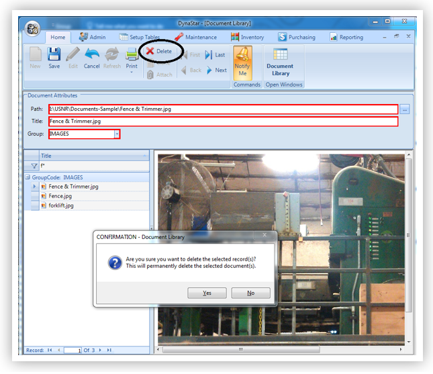Switch to the Inventory ribbon tab

pos(247,38)
